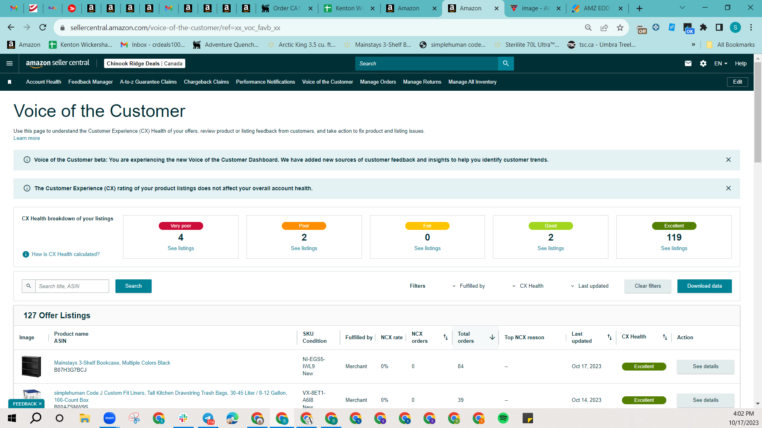This screenshot has height=428, width=762.
Task: Open Zoom from the taskbar
Action: 109,418
